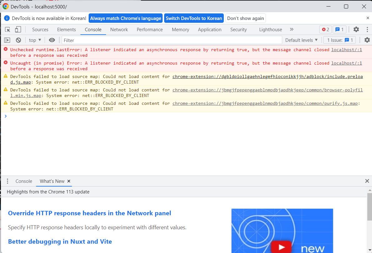
Task: Open the Security tab
Action: 238,30
